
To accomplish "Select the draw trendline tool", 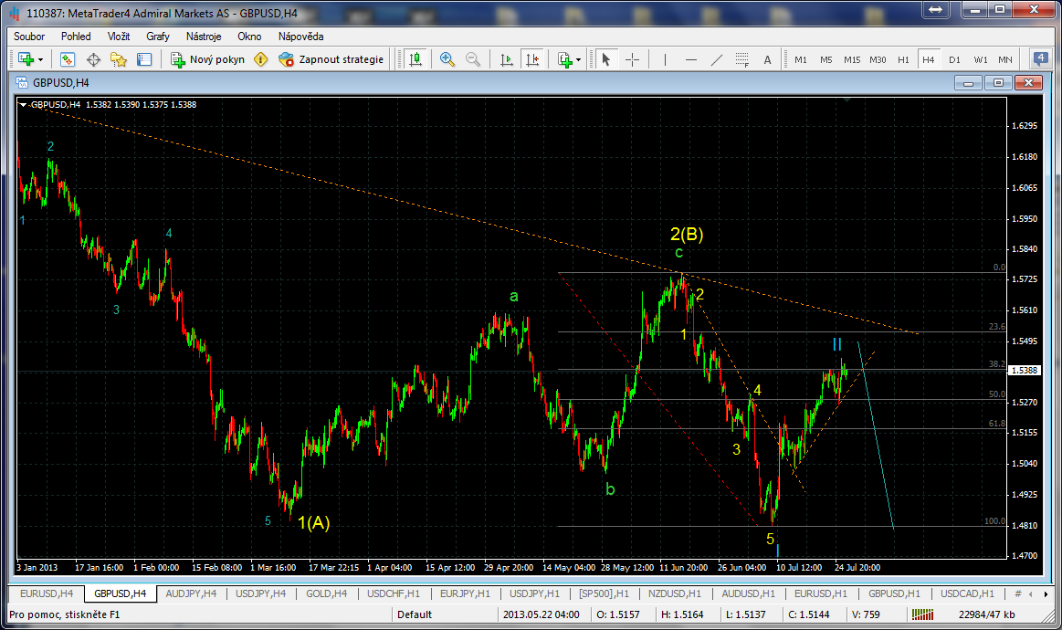I will (x=716, y=59).
